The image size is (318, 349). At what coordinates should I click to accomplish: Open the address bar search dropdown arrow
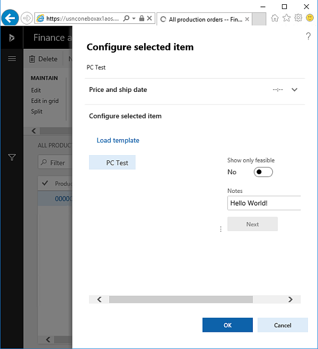pyautogui.click(x=134, y=19)
